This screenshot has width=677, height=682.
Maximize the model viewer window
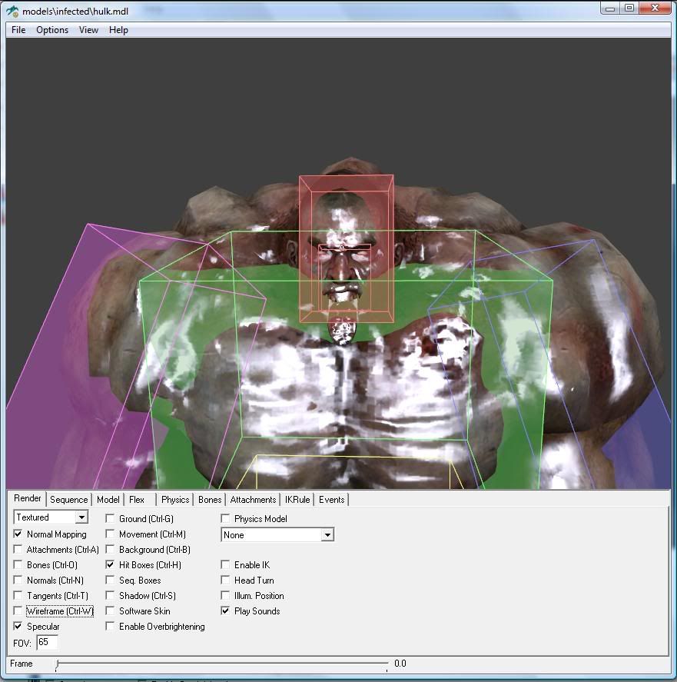pyautogui.click(x=629, y=8)
